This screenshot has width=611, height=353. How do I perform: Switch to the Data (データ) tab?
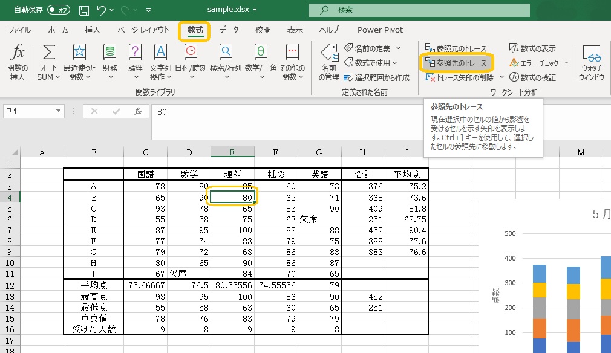point(229,30)
